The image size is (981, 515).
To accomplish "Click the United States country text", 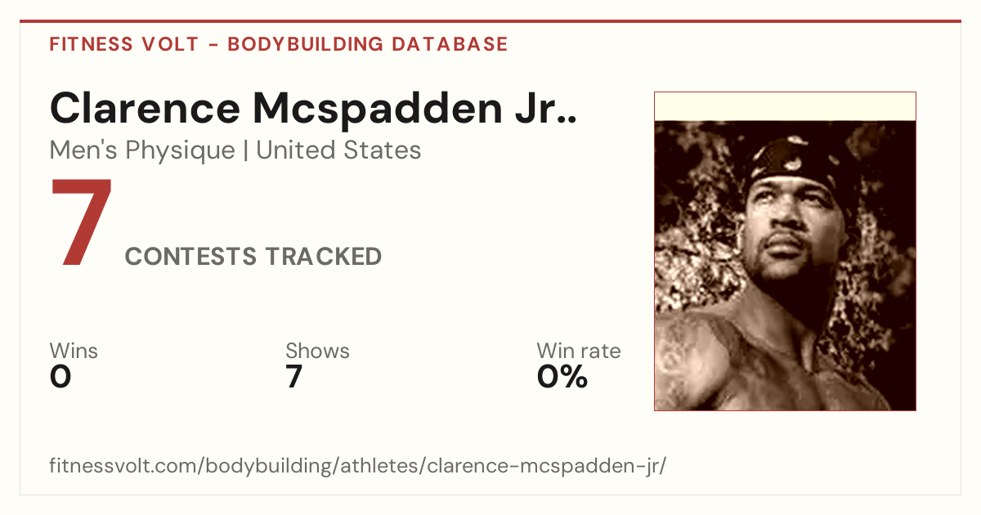I will [x=338, y=150].
